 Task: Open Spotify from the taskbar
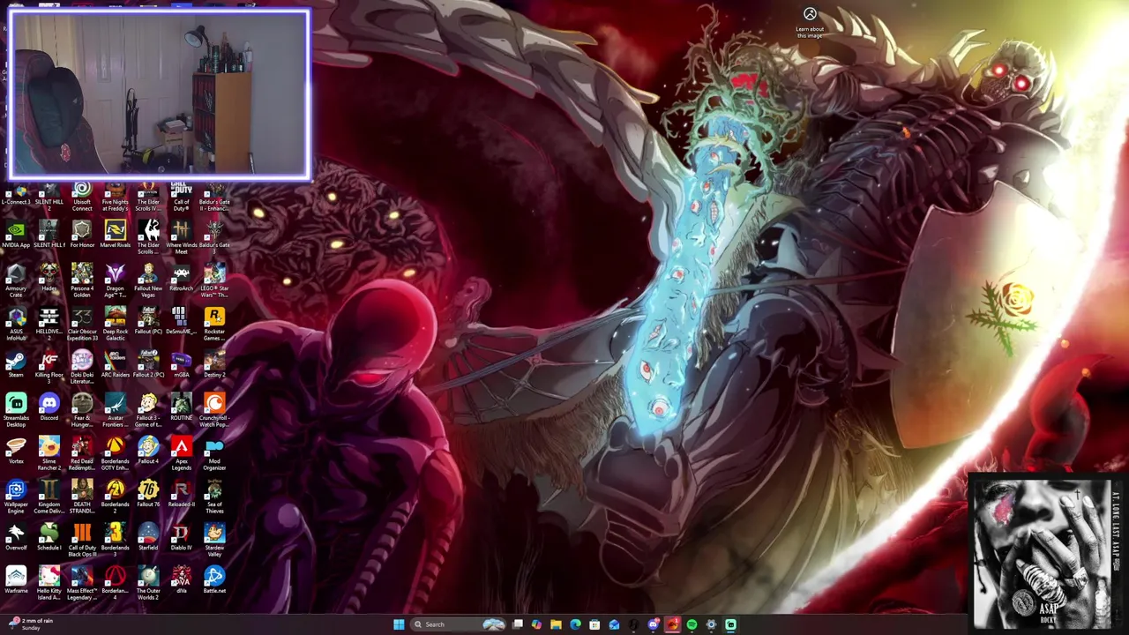692,624
